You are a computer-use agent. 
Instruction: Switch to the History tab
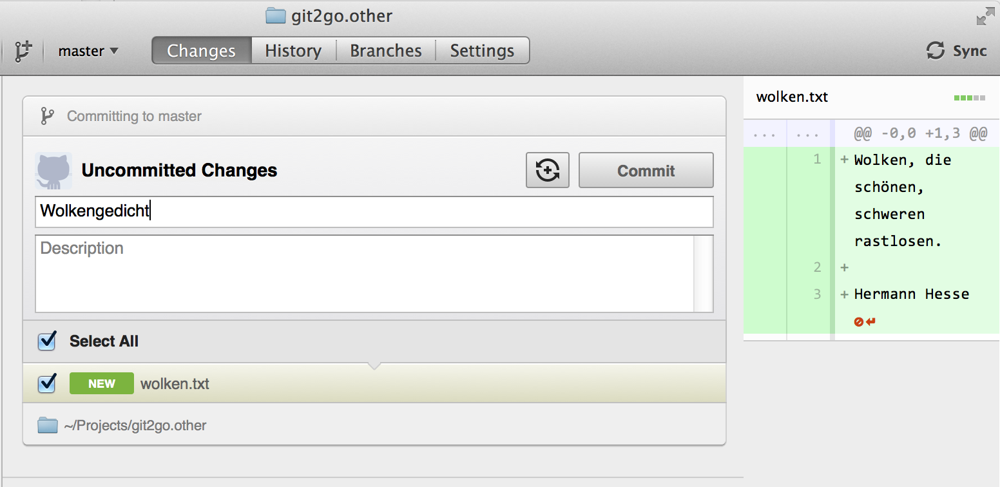pyautogui.click(x=293, y=51)
